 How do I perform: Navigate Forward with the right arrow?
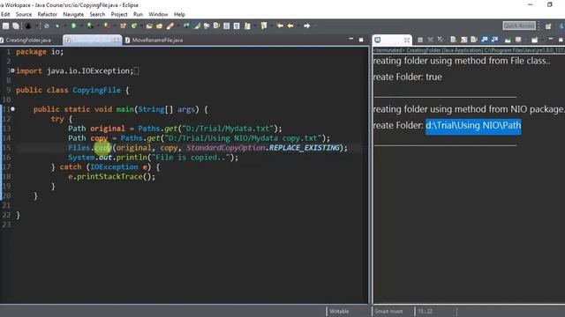click(x=307, y=26)
